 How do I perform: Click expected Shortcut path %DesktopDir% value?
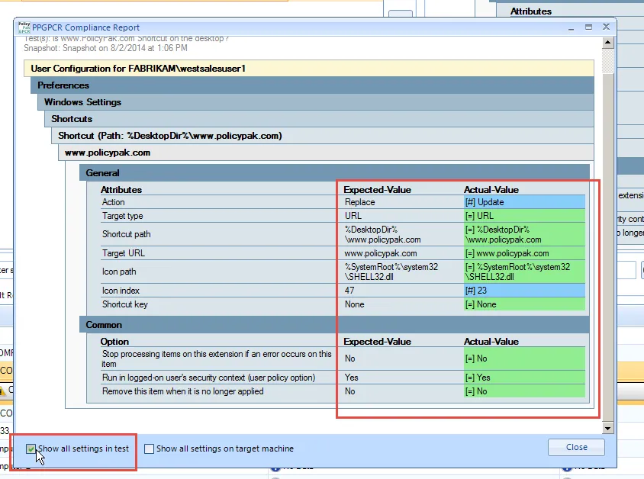coord(383,234)
